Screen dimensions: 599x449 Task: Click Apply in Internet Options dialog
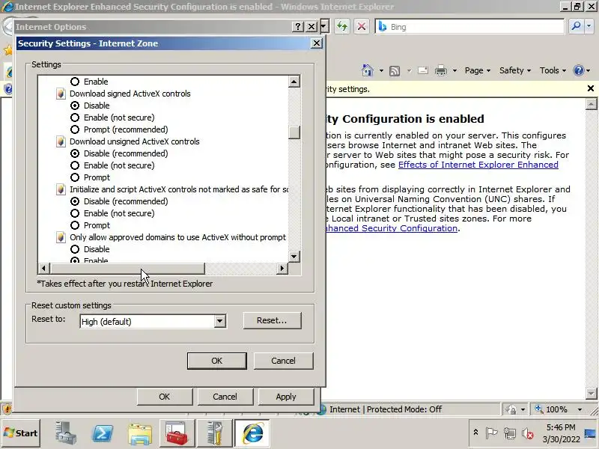[x=286, y=397]
